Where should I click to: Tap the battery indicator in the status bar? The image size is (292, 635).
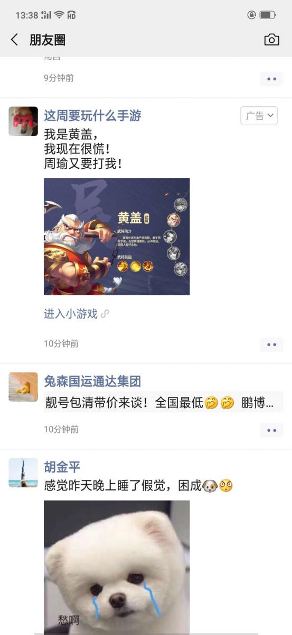268,15
